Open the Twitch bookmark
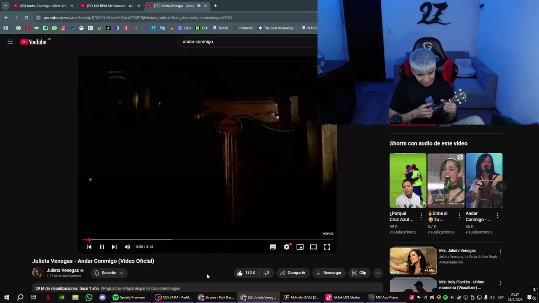 click(220, 28)
